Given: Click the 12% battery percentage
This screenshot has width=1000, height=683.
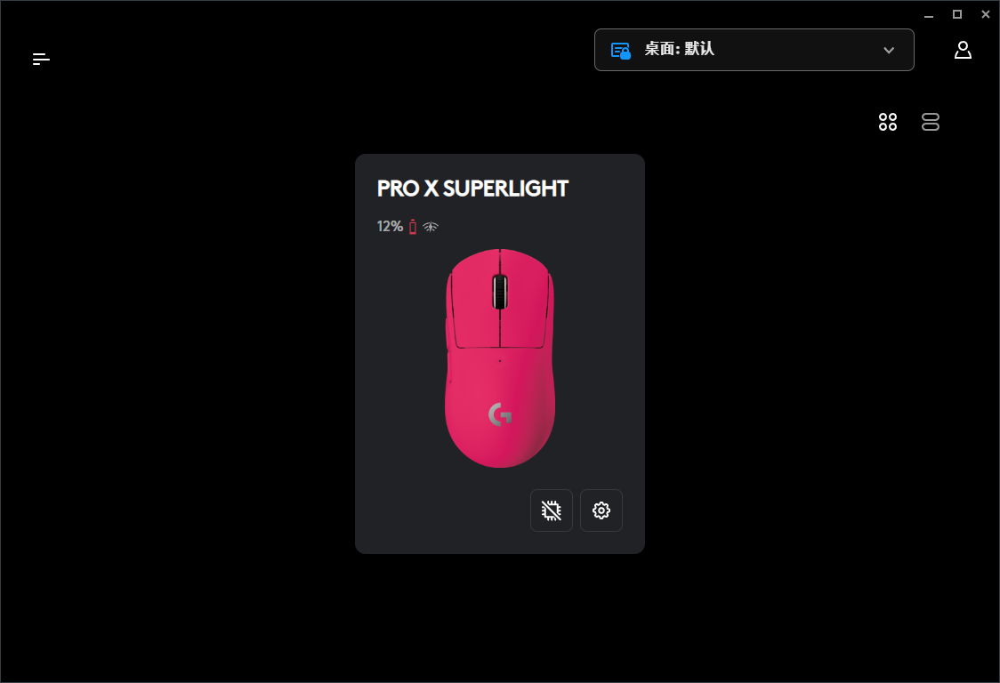Looking at the screenshot, I should click(390, 227).
